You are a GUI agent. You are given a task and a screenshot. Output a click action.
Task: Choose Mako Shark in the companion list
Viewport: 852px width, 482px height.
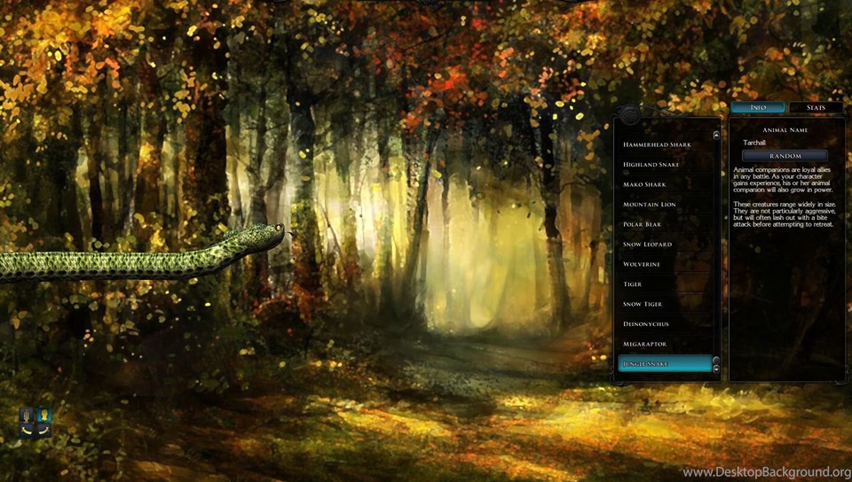[665, 184]
